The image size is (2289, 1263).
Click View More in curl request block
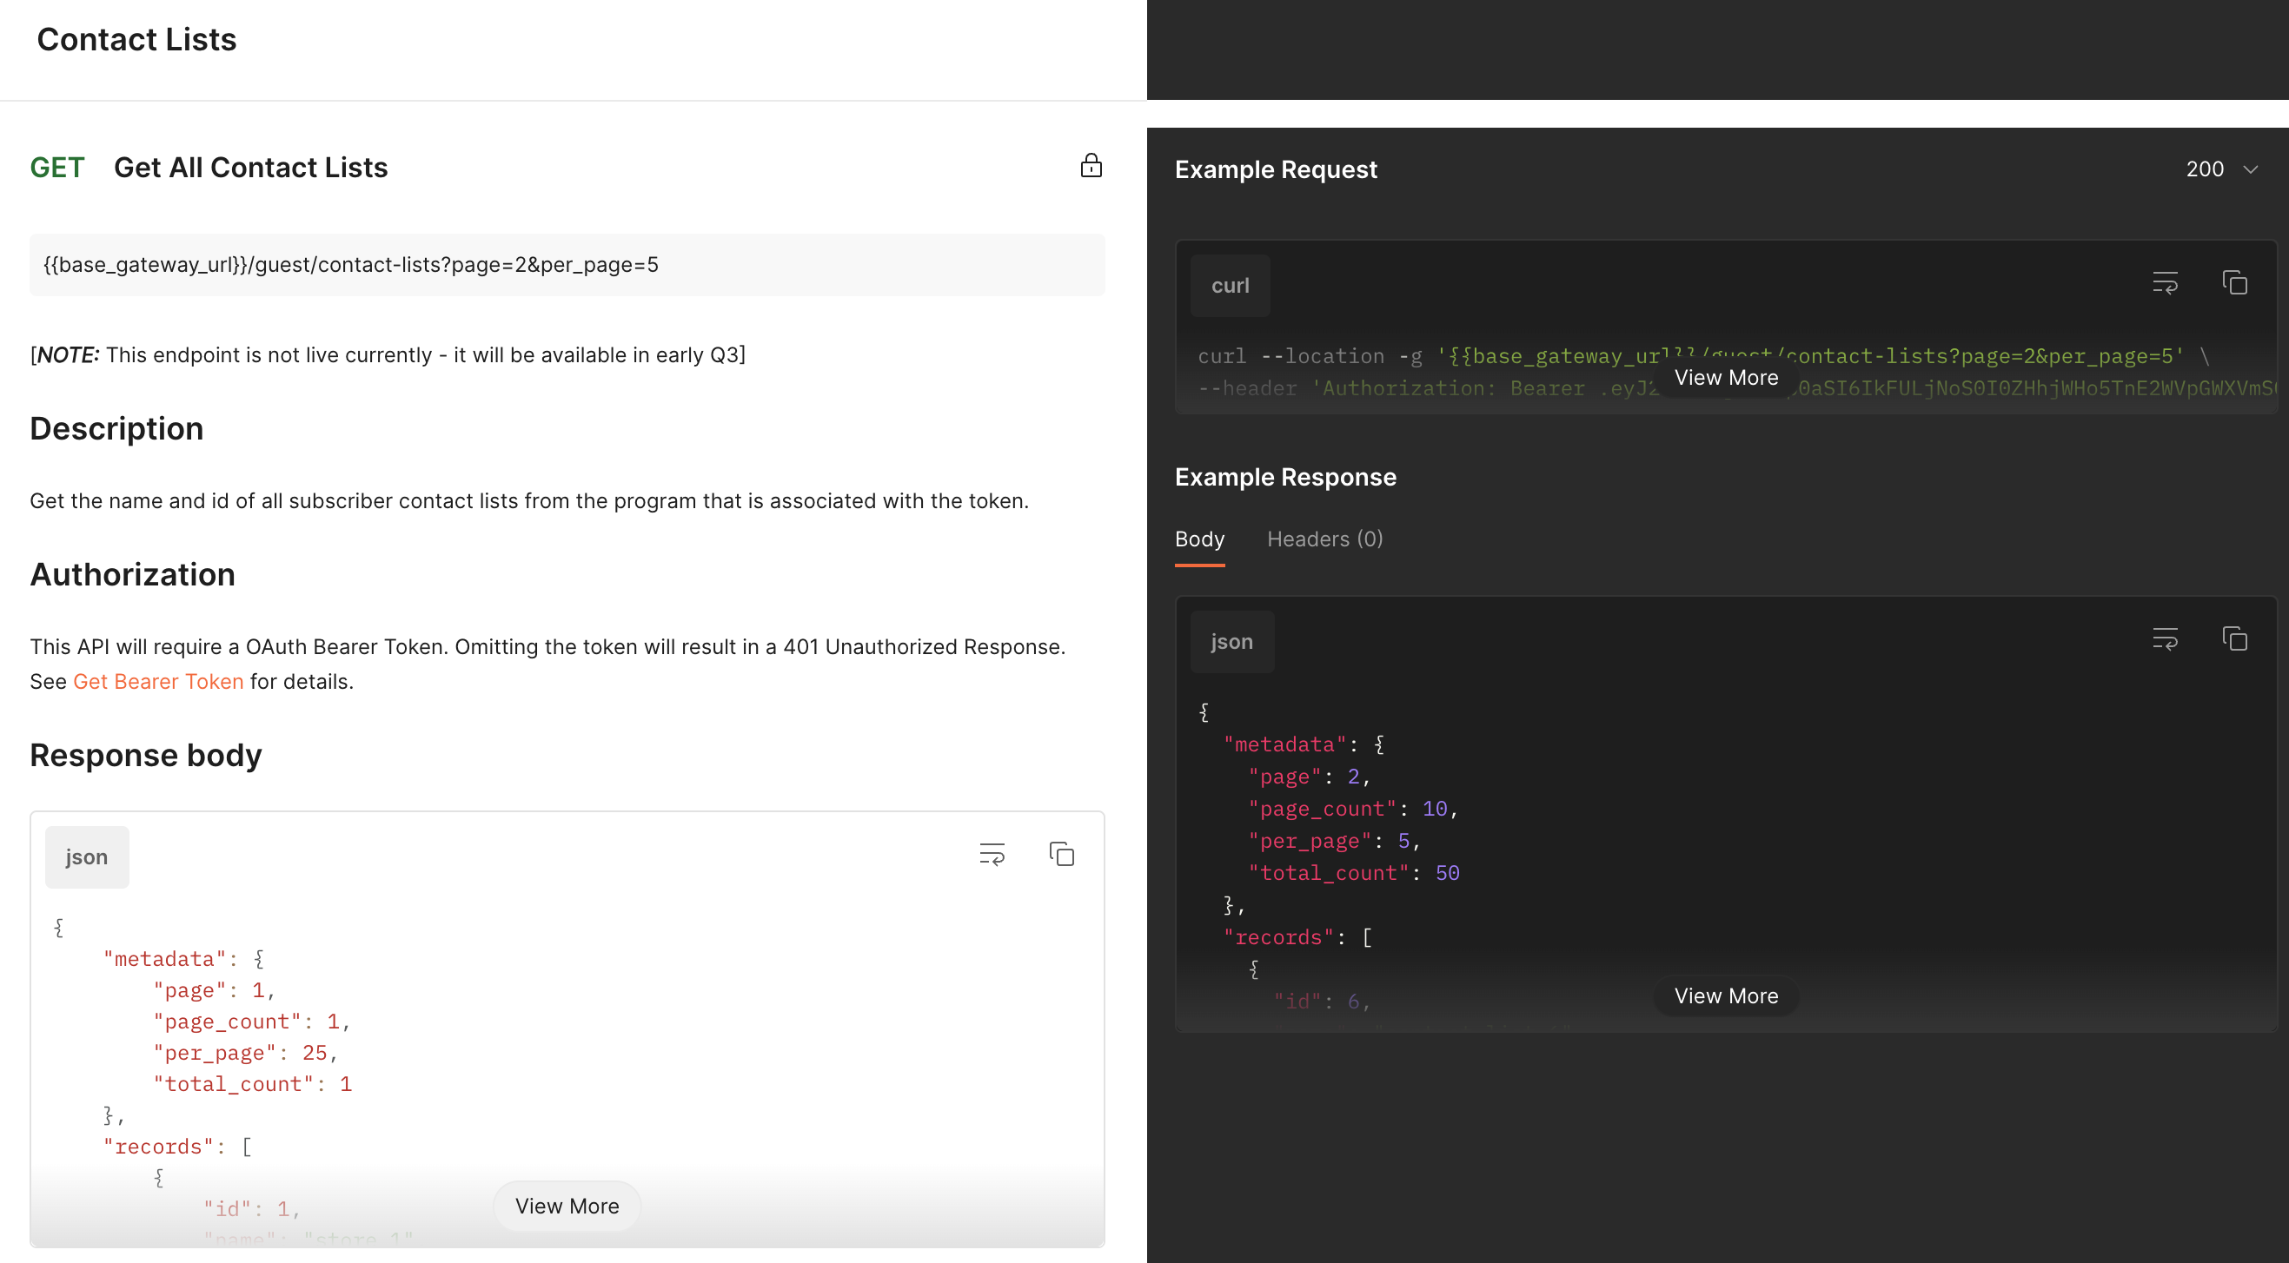(x=1726, y=378)
